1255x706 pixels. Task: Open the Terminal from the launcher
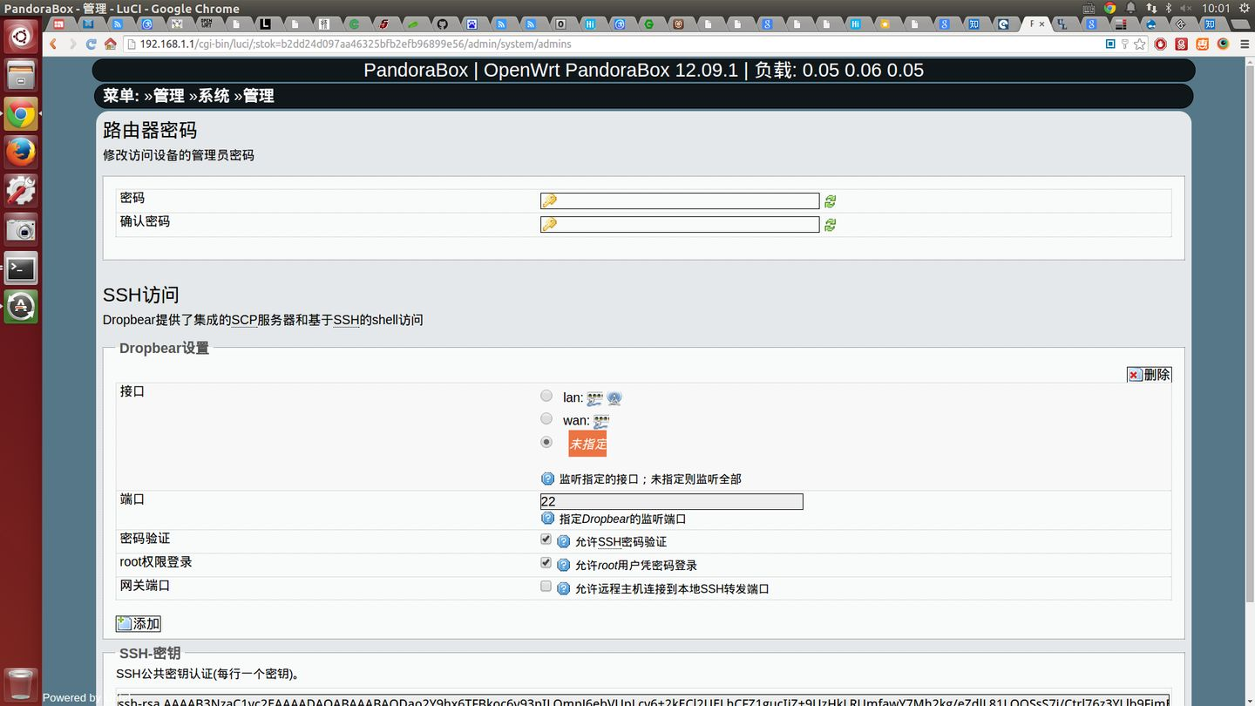[21, 268]
